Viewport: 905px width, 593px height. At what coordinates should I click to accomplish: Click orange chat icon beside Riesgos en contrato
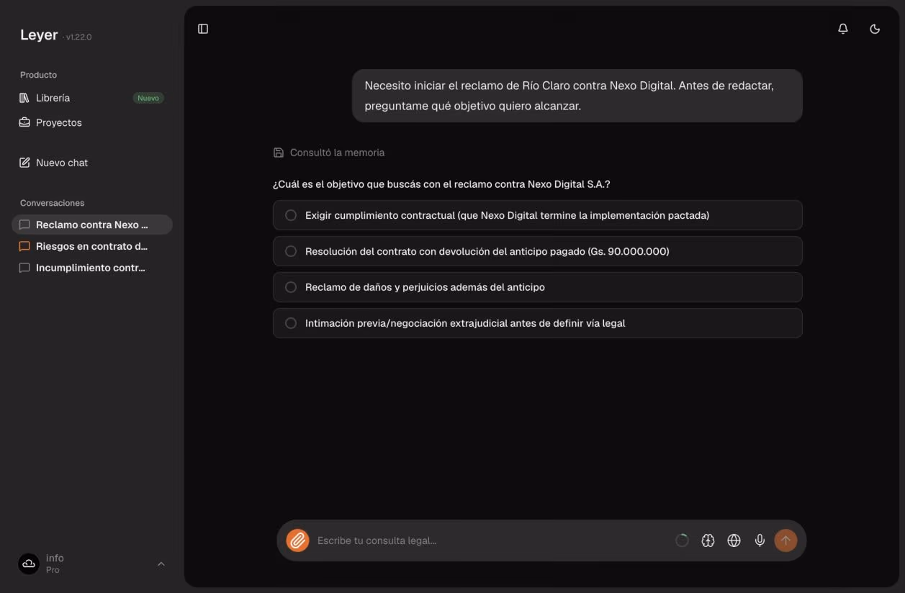point(24,246)
